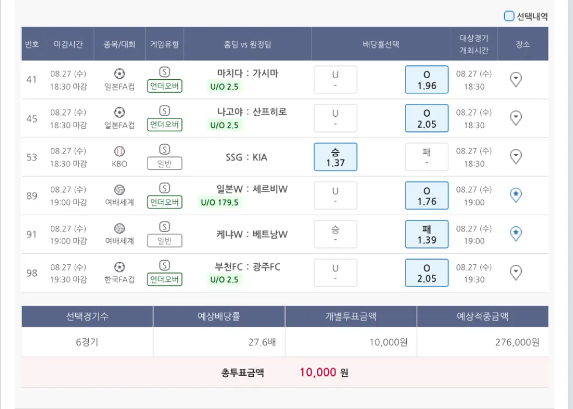Screen dimensions: 573x409
Task: Open venue pin for SSG vs KIA
Action: 516,156
